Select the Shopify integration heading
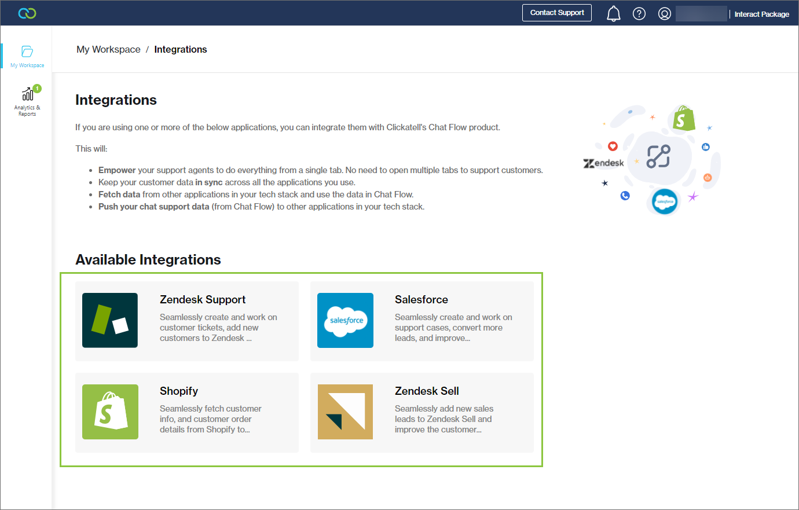 point(179,391)
